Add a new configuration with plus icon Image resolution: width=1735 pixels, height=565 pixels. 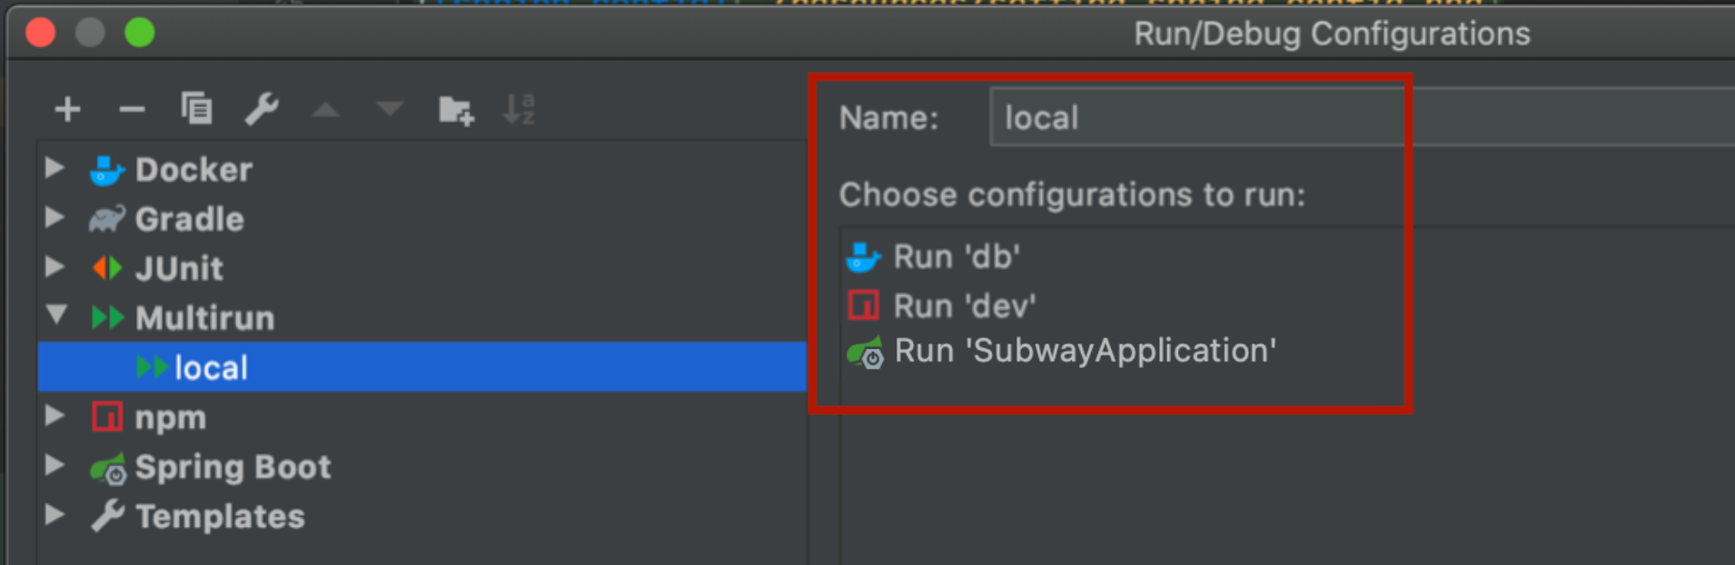67,110
